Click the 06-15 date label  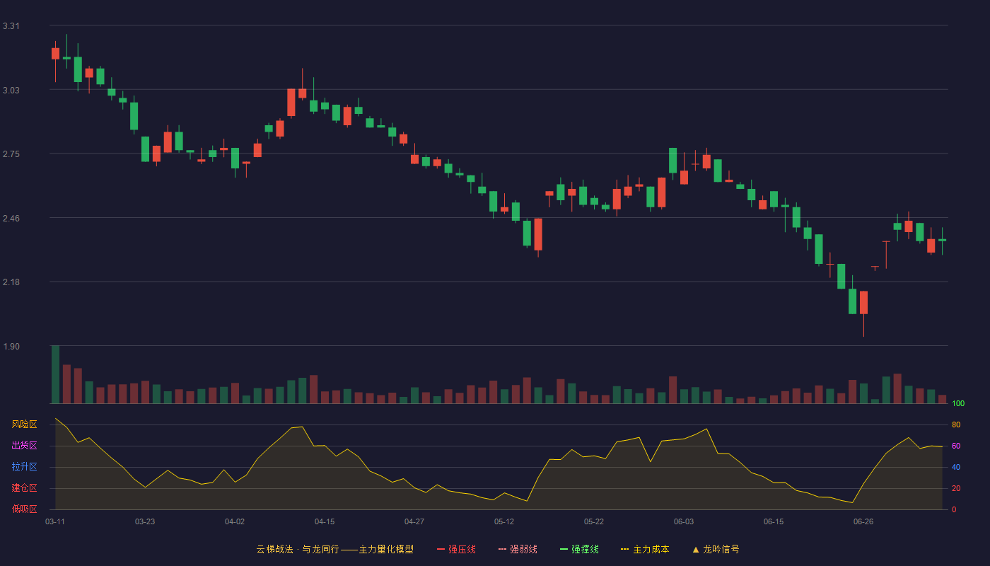click(774, 521)
